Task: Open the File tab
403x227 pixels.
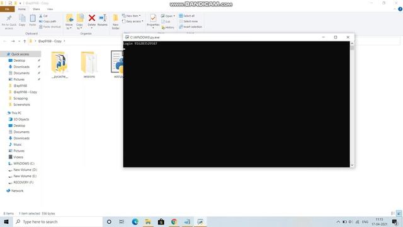Action: coord(7,9)
